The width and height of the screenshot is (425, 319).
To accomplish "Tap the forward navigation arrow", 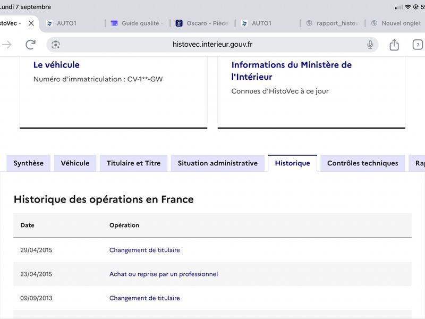I will click(7, 45).
